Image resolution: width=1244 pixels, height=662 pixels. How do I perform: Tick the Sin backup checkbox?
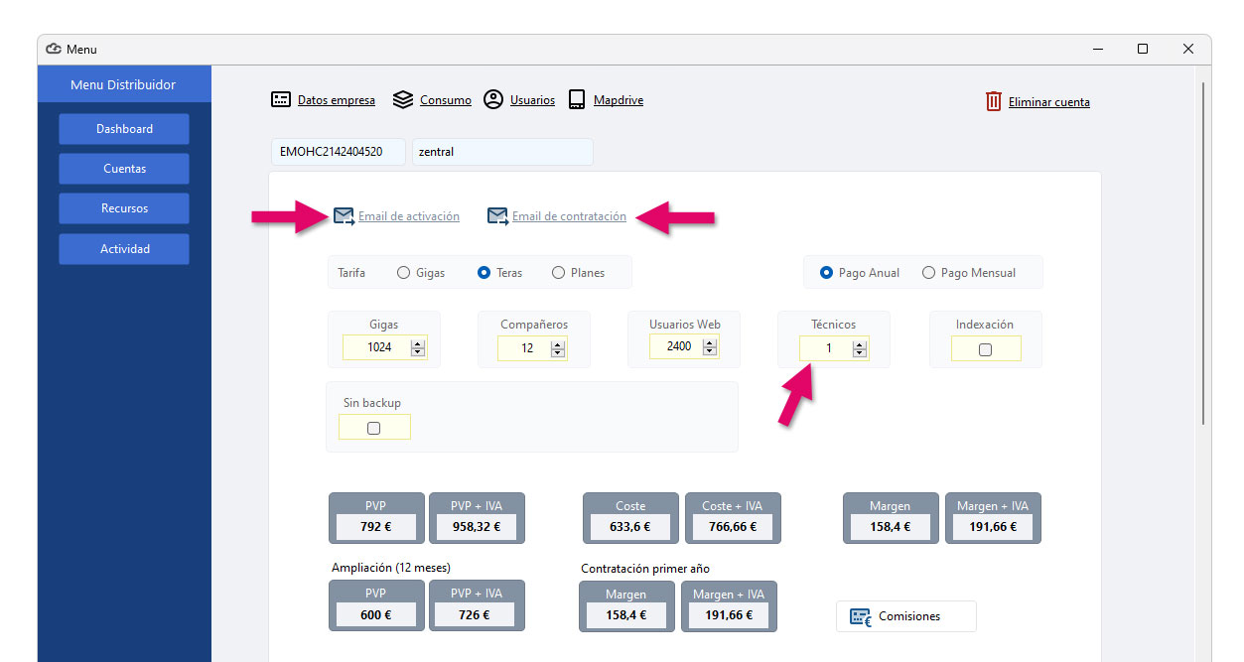click(x=373, y=429)
